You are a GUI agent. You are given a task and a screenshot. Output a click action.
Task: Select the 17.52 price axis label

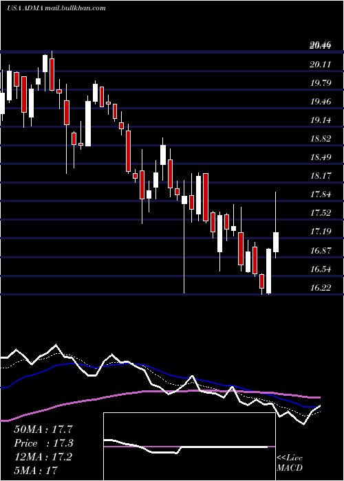(x=321, y=213)
